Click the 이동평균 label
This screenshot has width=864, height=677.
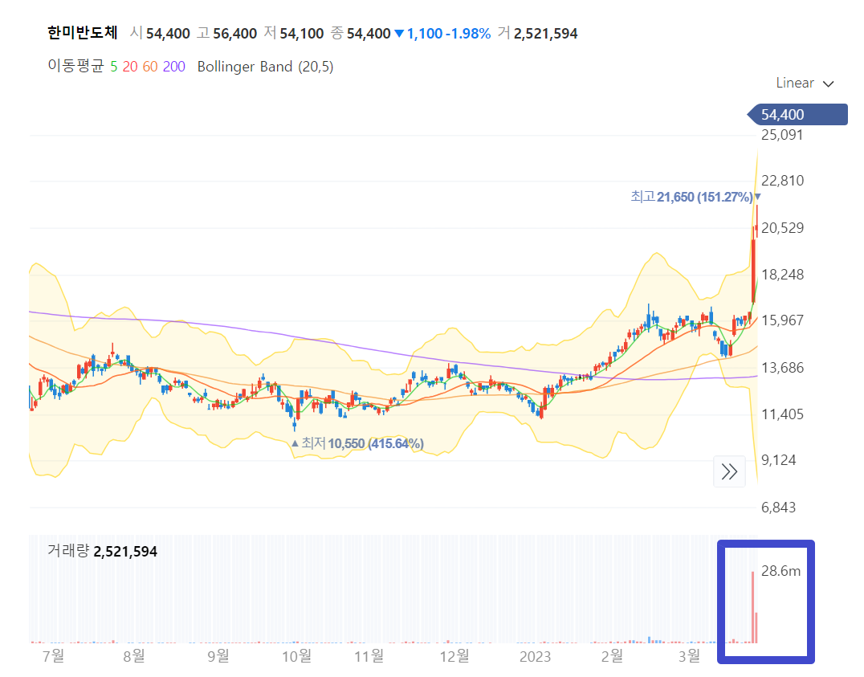[75, 67]
